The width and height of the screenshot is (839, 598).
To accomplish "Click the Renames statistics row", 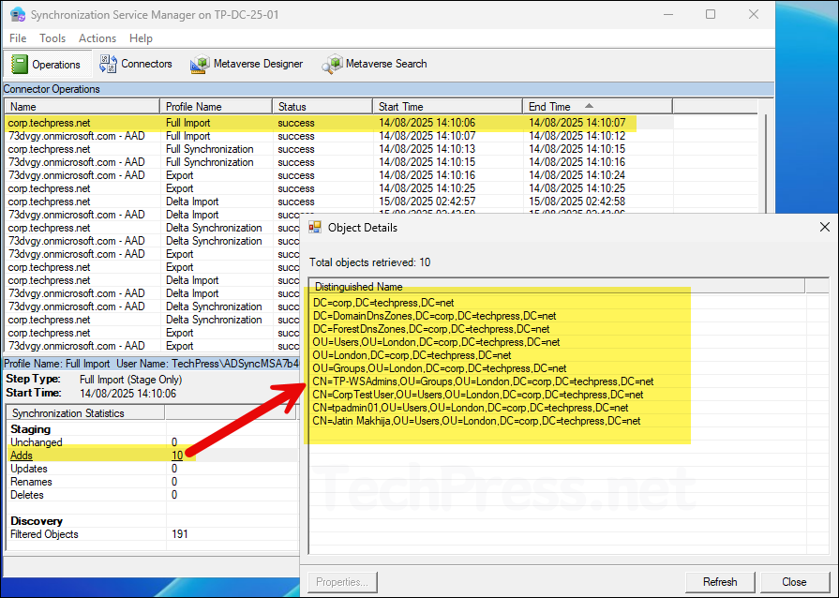I will pyautogui.click(x=152, y=482).
